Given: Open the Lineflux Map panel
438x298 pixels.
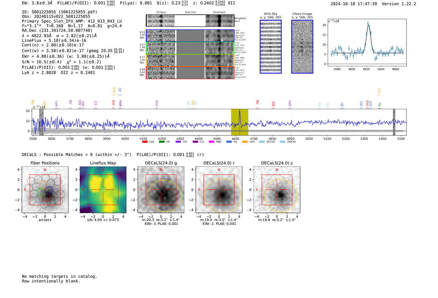Looking at the screenshot, I should point(103,190).
